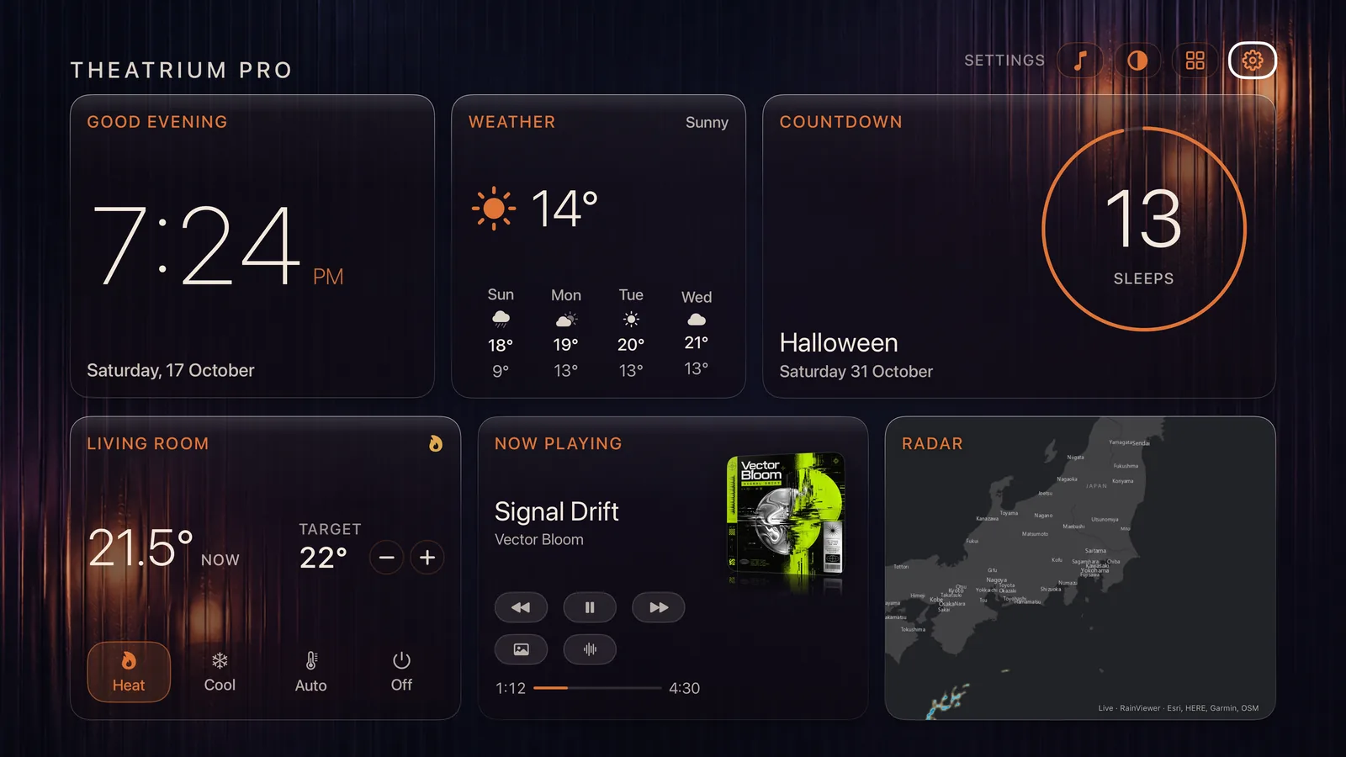Click the flame status icon in Living Room

[436, 443]
